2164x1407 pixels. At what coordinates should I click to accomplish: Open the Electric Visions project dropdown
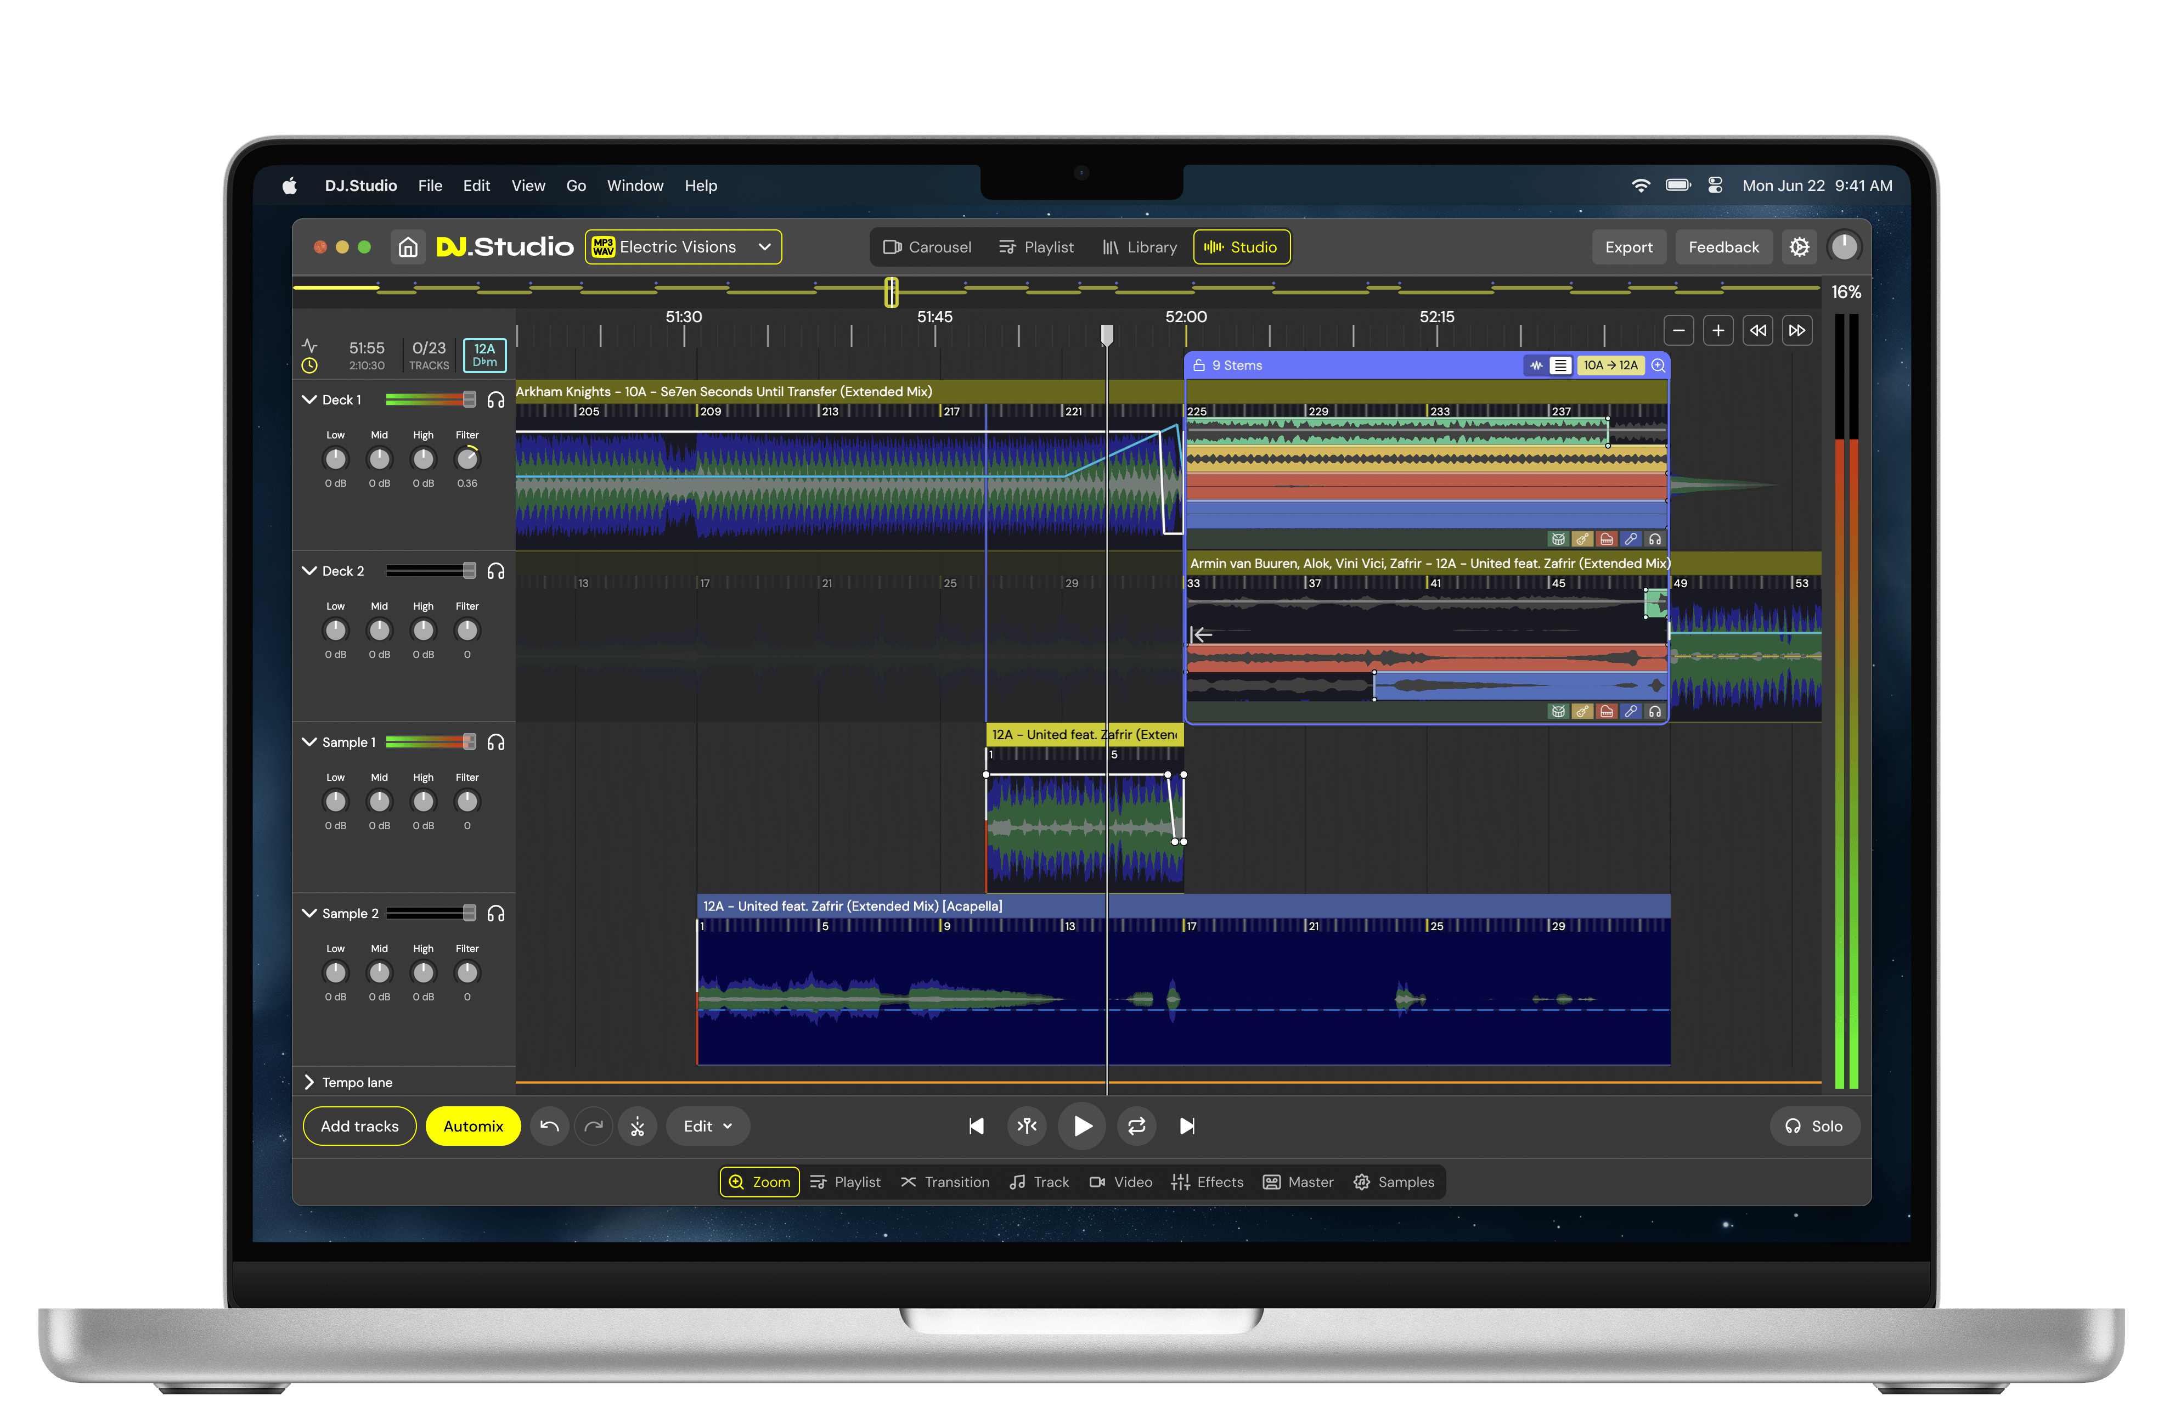tap(683, 246)
